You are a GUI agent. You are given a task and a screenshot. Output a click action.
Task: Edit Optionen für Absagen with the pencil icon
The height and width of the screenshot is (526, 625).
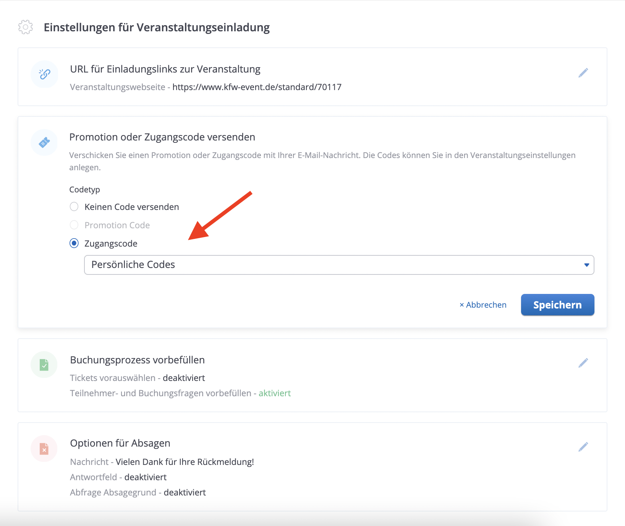583,447
